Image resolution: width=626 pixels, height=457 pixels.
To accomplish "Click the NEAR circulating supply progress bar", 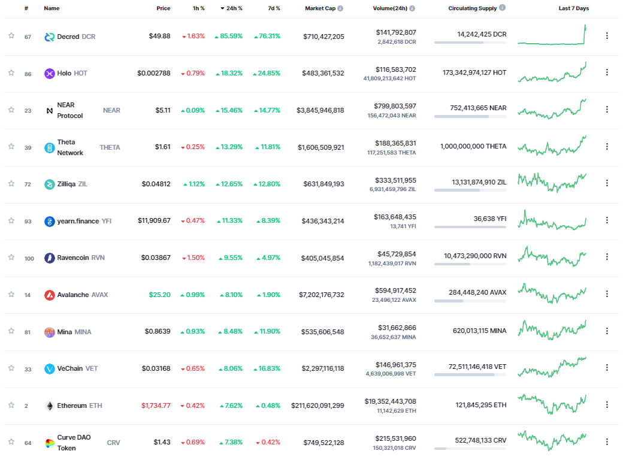I will 470,117.
